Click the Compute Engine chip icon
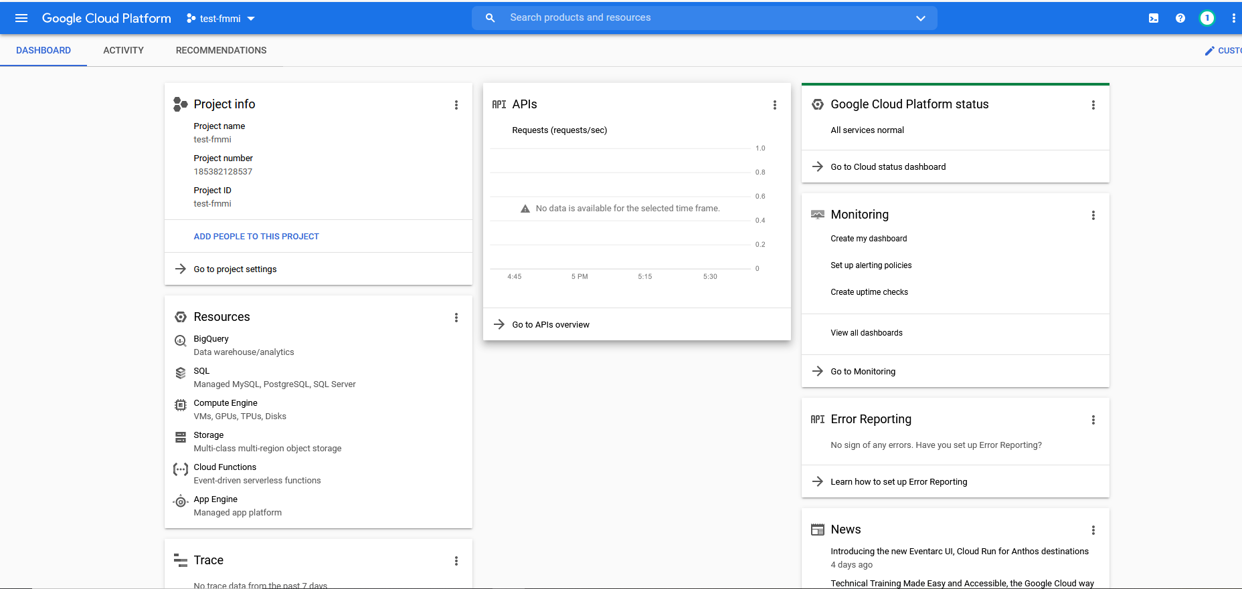1242x589 pixels. [181, 405]
